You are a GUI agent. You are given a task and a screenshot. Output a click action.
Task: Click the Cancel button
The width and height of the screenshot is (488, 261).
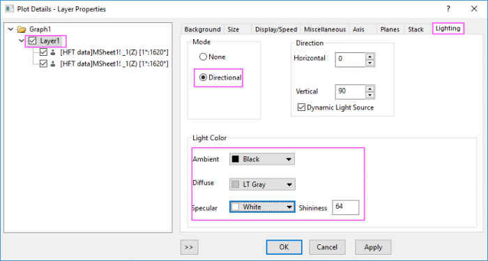[327, 247]
